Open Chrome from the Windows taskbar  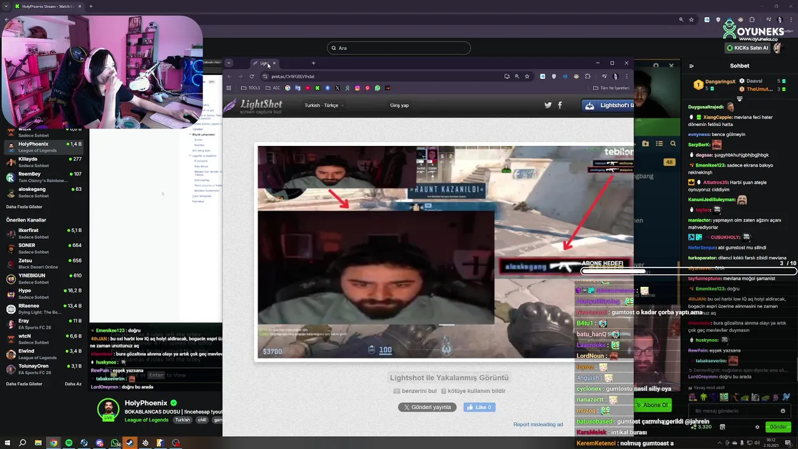pyautogui.click(x=54, y=443)
